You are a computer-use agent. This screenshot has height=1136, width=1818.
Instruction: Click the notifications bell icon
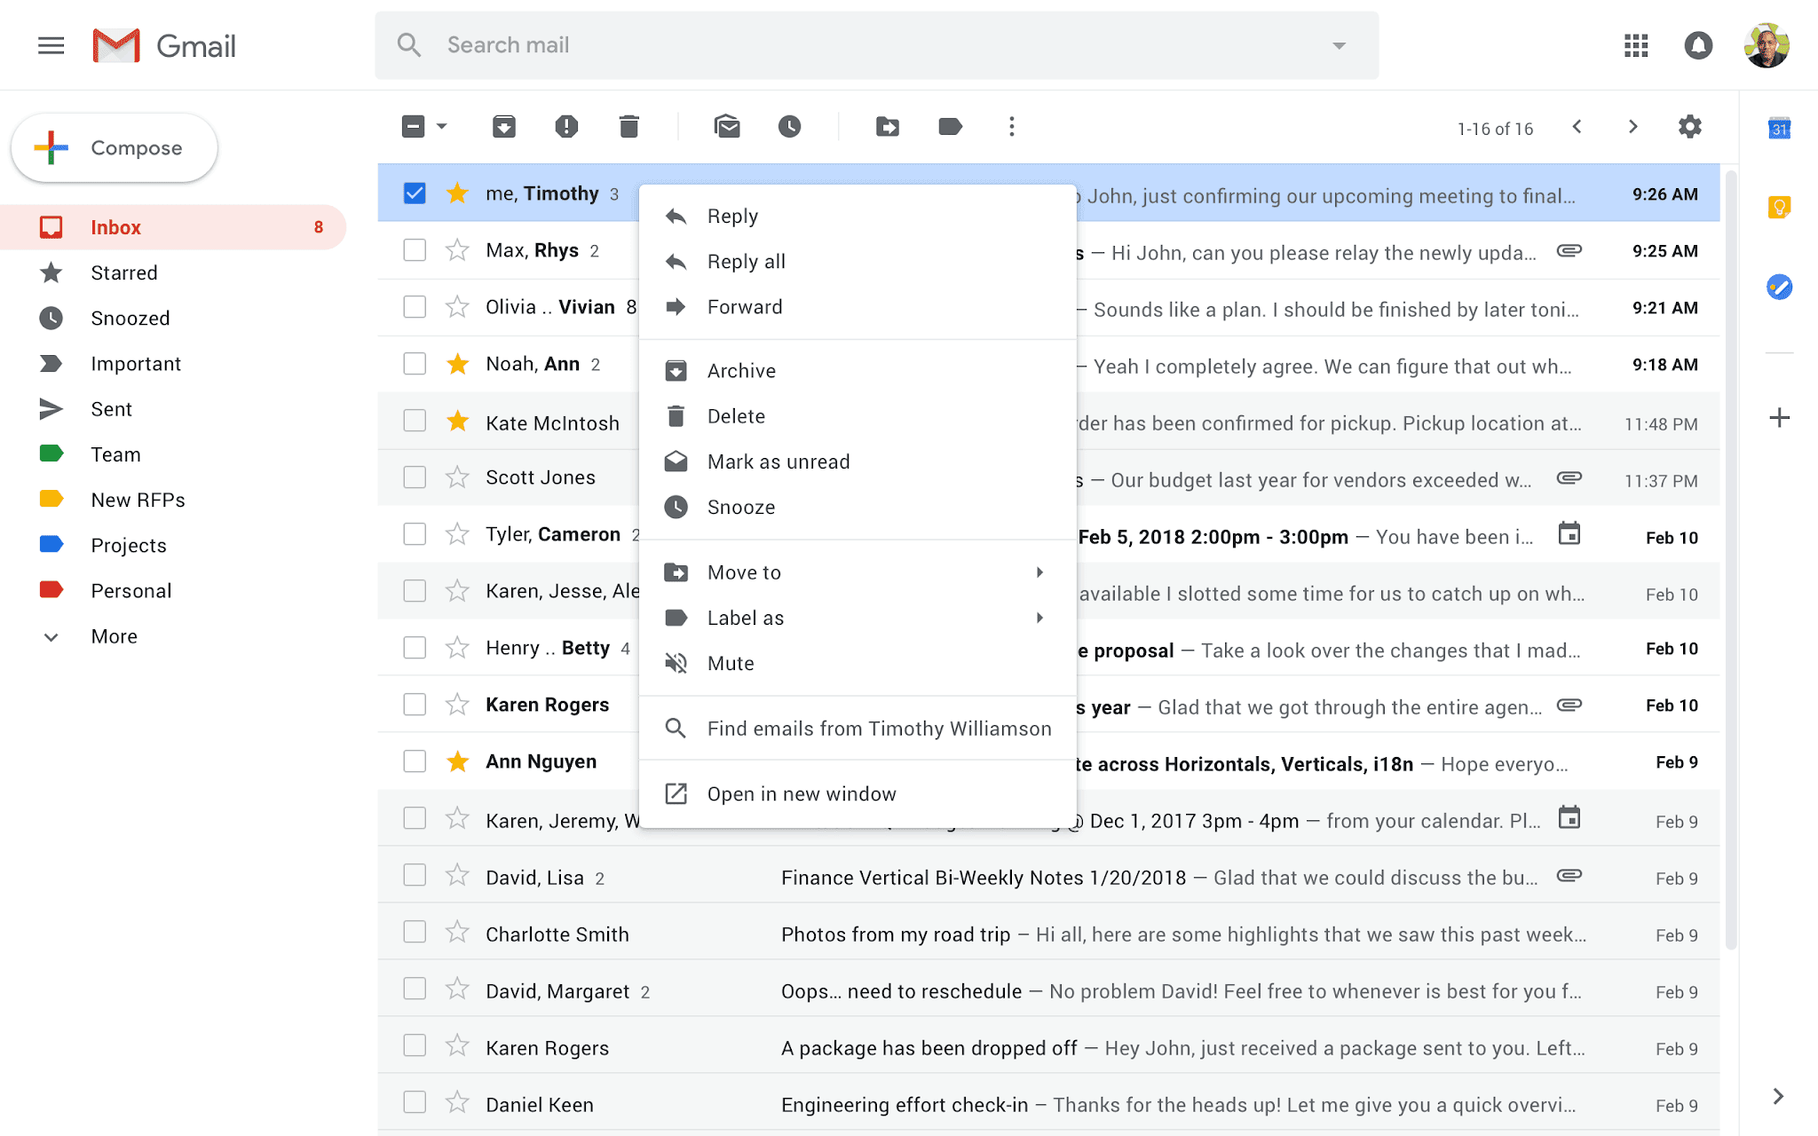1698,45
